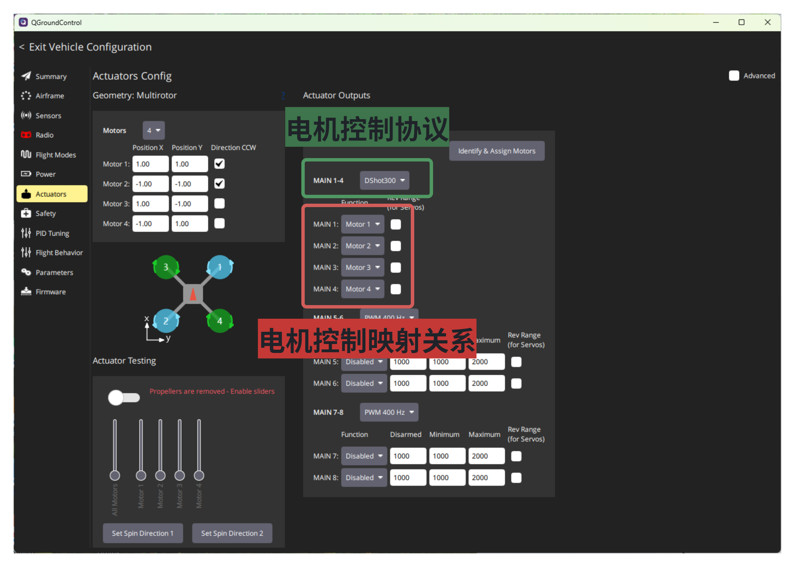Image resolution: width=795 pixels, height=567 pixels.
Task: Toggle the propellers removed sliders switch
Action: click(x=124, y=398)
